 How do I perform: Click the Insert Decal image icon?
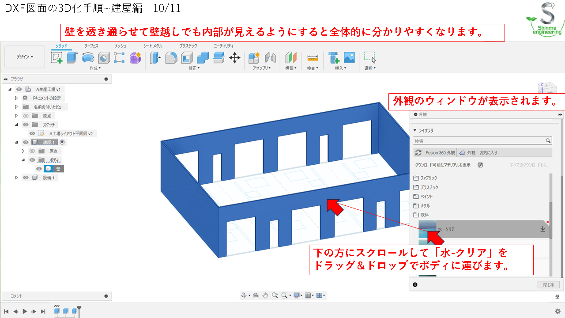350,58
